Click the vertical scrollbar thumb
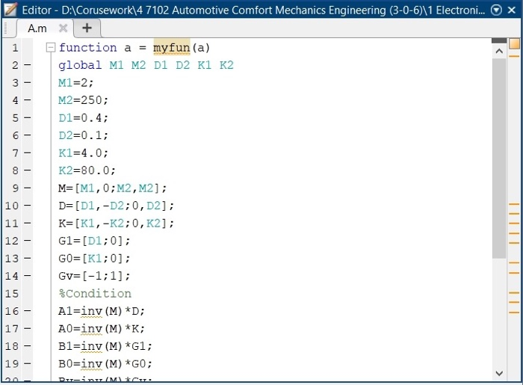This screenshot has width=523, height=385. click(499, 158)
